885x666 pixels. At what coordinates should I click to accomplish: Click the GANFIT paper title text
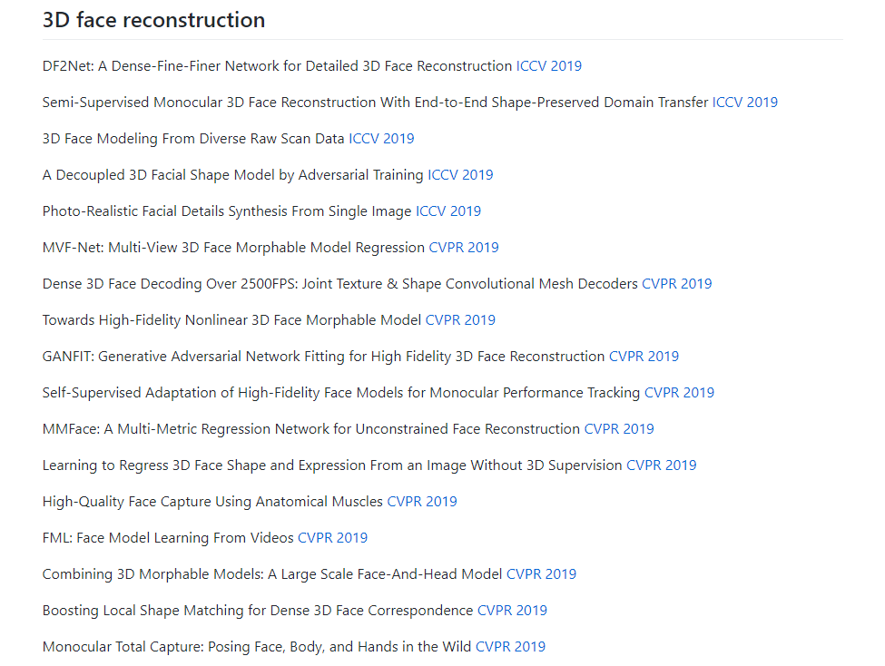[323, 357]
